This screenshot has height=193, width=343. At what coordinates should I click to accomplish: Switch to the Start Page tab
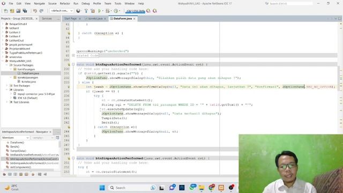pos(70,19)
